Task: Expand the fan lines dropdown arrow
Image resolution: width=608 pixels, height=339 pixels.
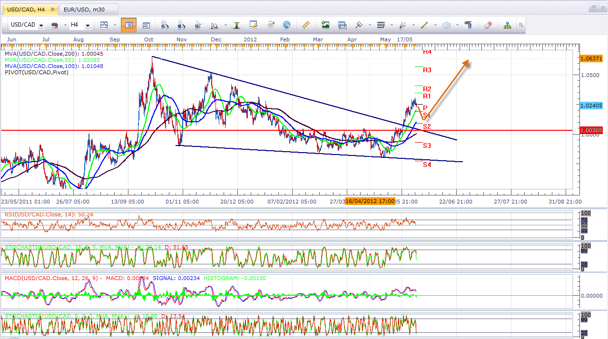Action: coord(413,25)
